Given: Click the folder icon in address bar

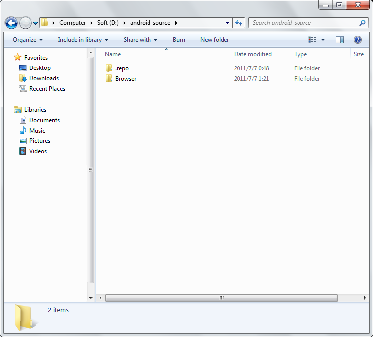Looking at the screenshot, I should click(45, 23).
